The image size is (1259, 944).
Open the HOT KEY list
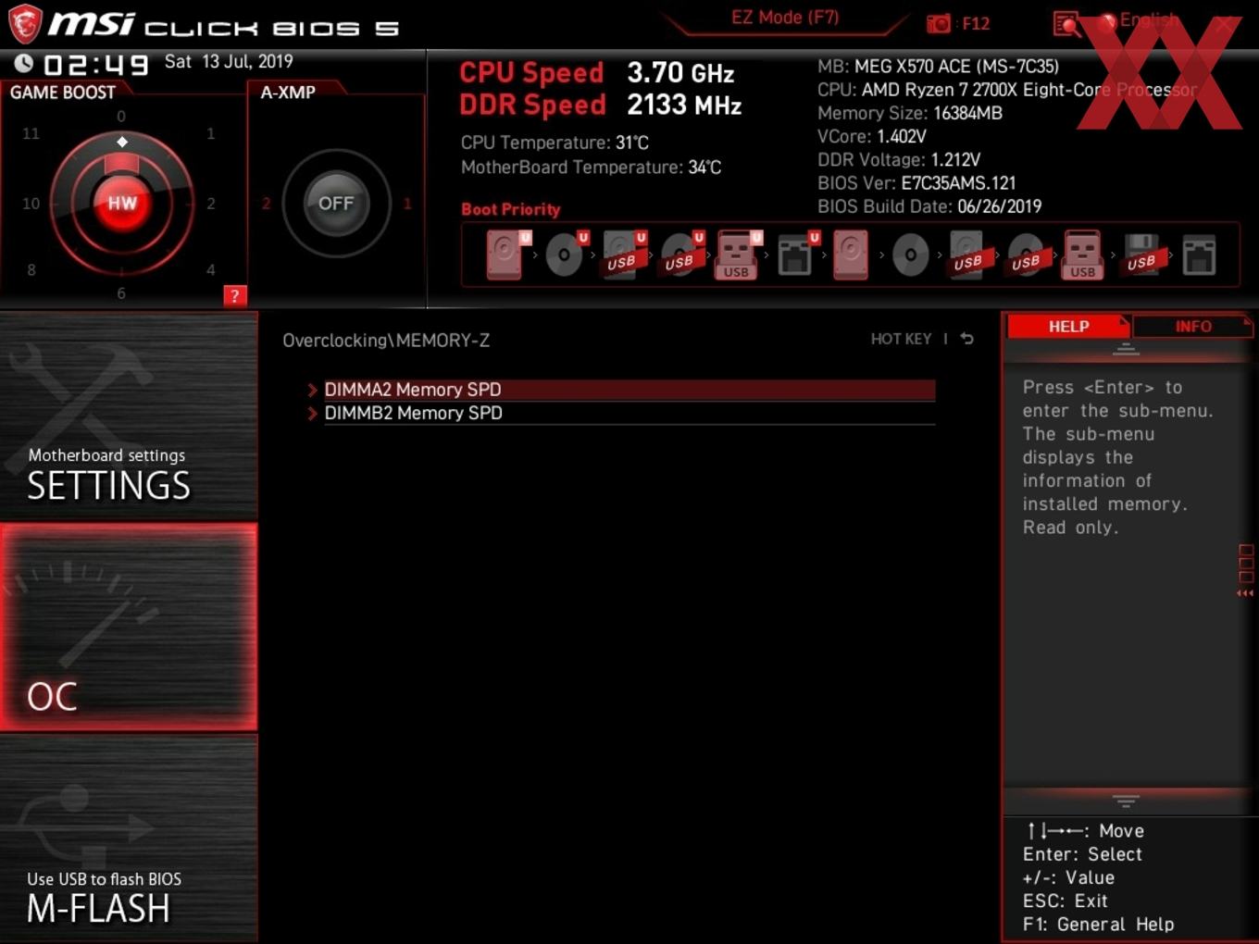[x=901, y=339]
